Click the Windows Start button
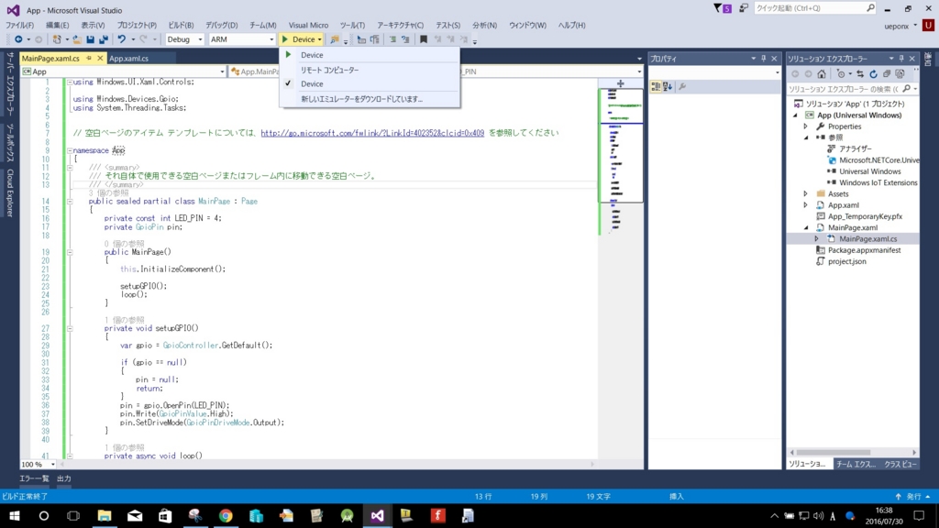Image resolution: width=939 pixels, height=528 pixels. (15, 515)
